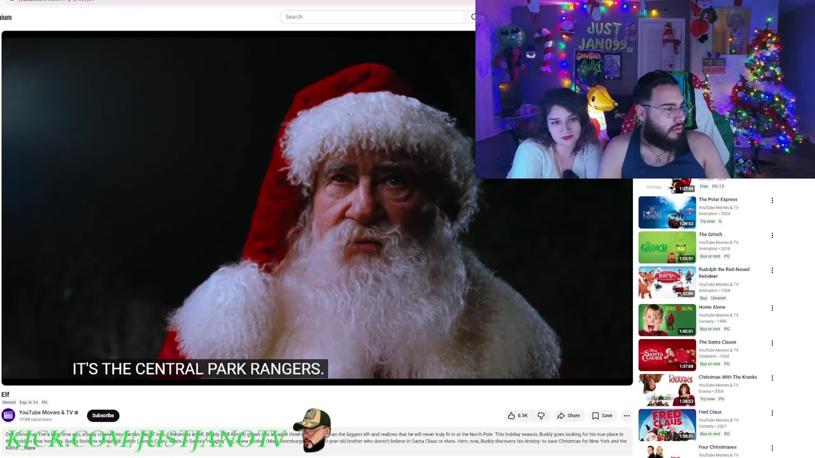Click 'Try now' badge under Christmas With The Kranks
The image size is (815, 458).
point(707,399)
